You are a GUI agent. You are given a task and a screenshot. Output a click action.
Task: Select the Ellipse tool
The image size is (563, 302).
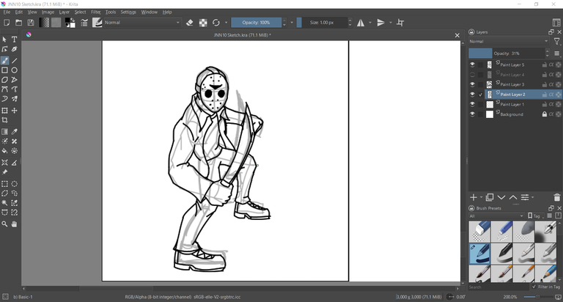click(15, 70)
